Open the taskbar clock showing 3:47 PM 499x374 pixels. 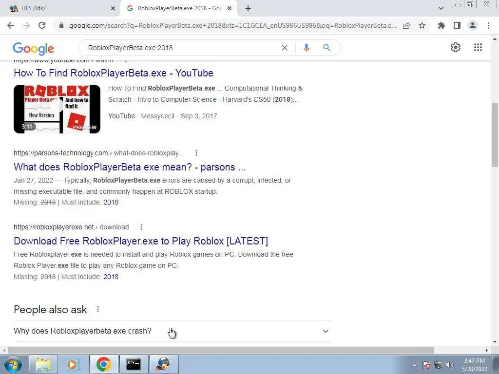(475, 365)
